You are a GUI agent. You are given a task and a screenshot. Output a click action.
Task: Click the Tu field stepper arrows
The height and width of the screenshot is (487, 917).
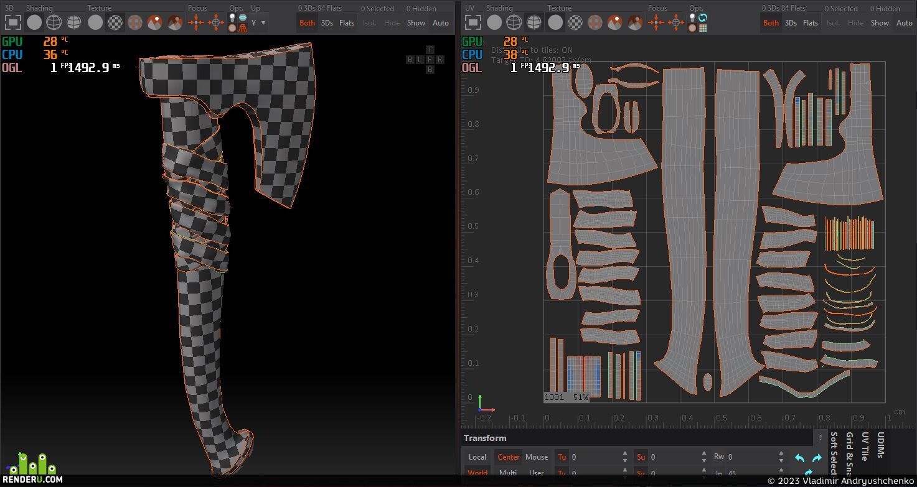point(624,457)
